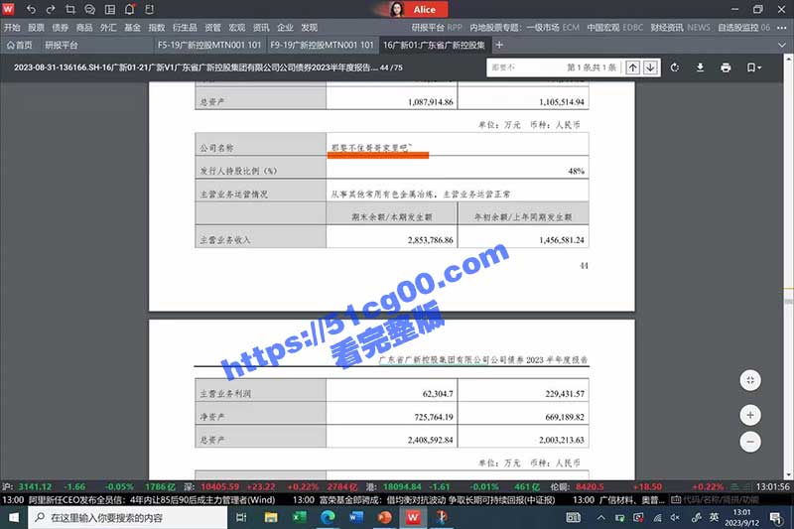The image size is (794, 529).
Task: Click the document search input field
Action: pos(527,67)
